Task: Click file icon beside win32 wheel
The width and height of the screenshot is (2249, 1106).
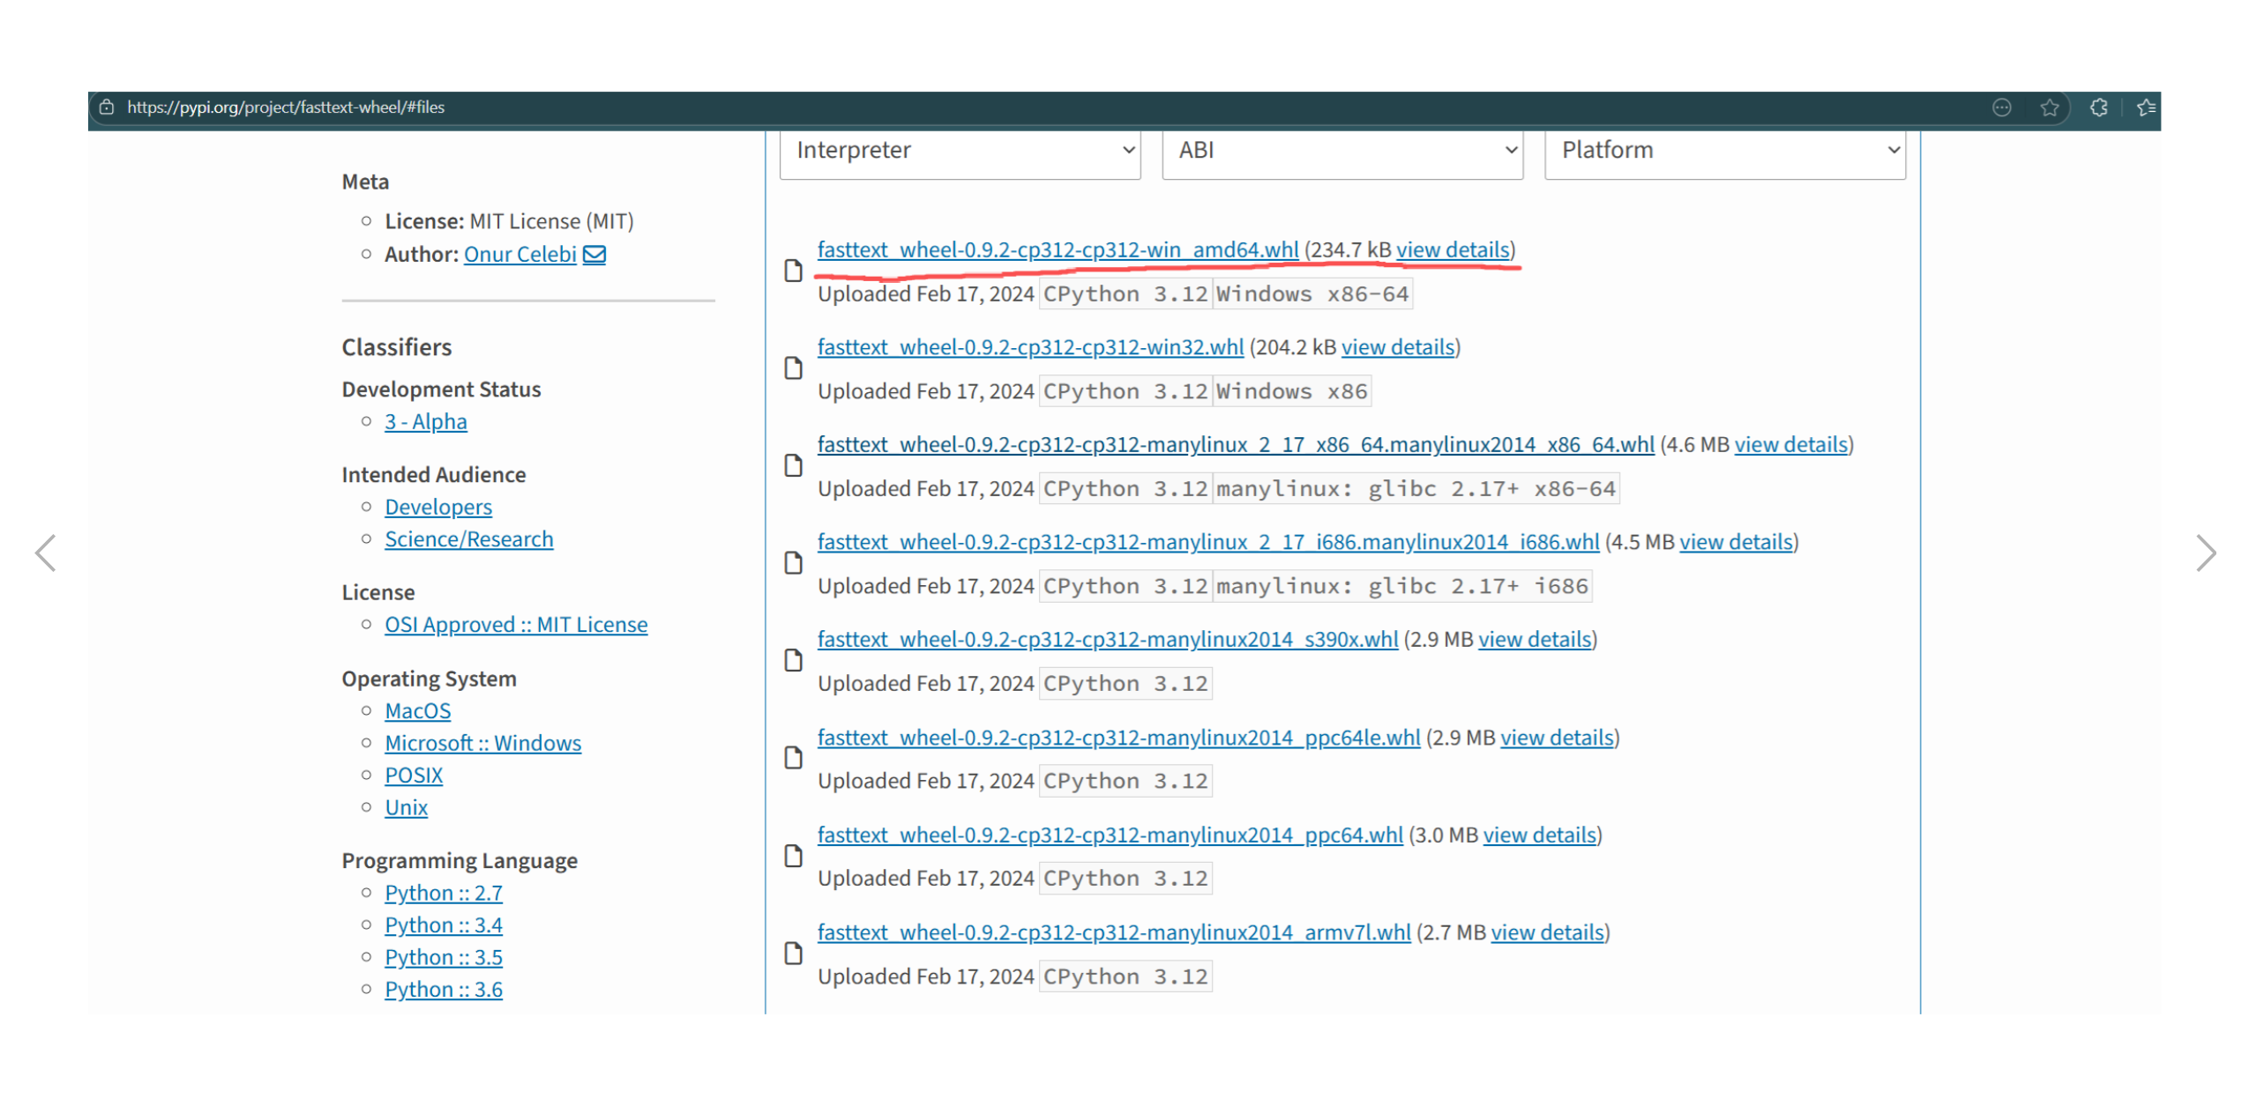Action: (x=793, y=368)
